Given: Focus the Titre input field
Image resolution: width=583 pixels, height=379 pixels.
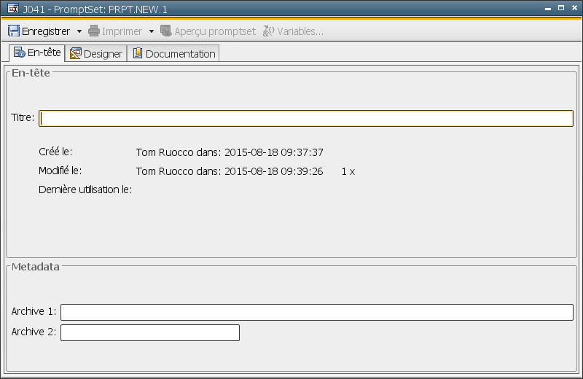Looking at the screenshot, I should 306,118.
